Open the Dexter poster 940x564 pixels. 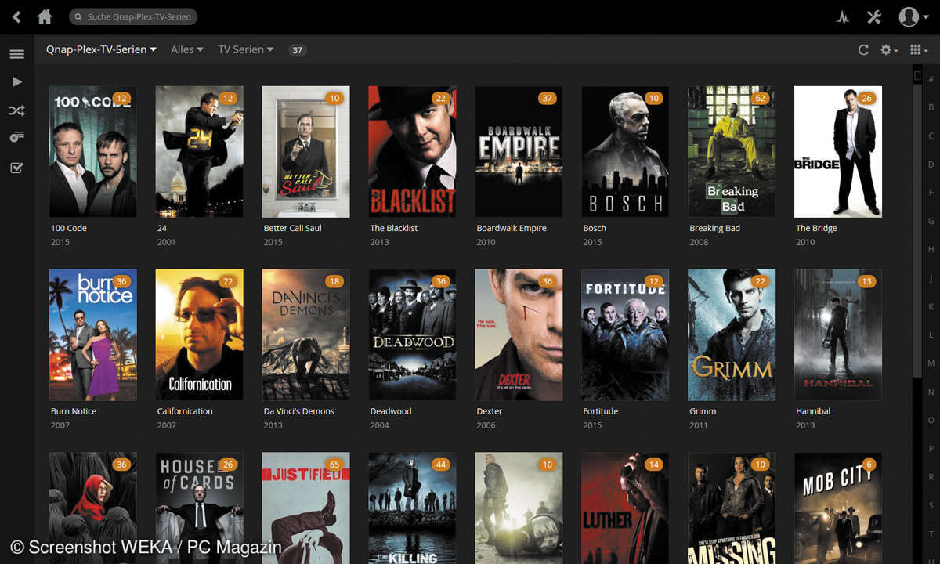coord(519,334)
